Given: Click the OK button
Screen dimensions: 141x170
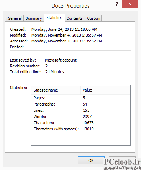Looking at the screenshot, I should [91, 160].
